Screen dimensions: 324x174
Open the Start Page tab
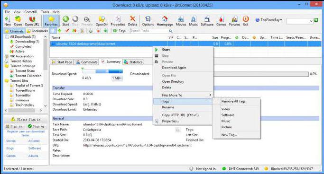coord(62,62)
